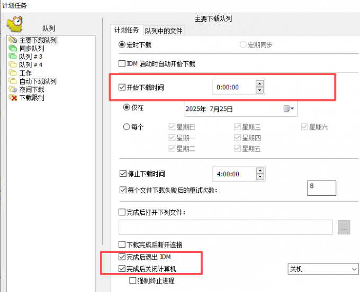Viewport: 360px width, 292px height.
Task: Select the 仅在 radio button
Action: click(x=127, y=107)
